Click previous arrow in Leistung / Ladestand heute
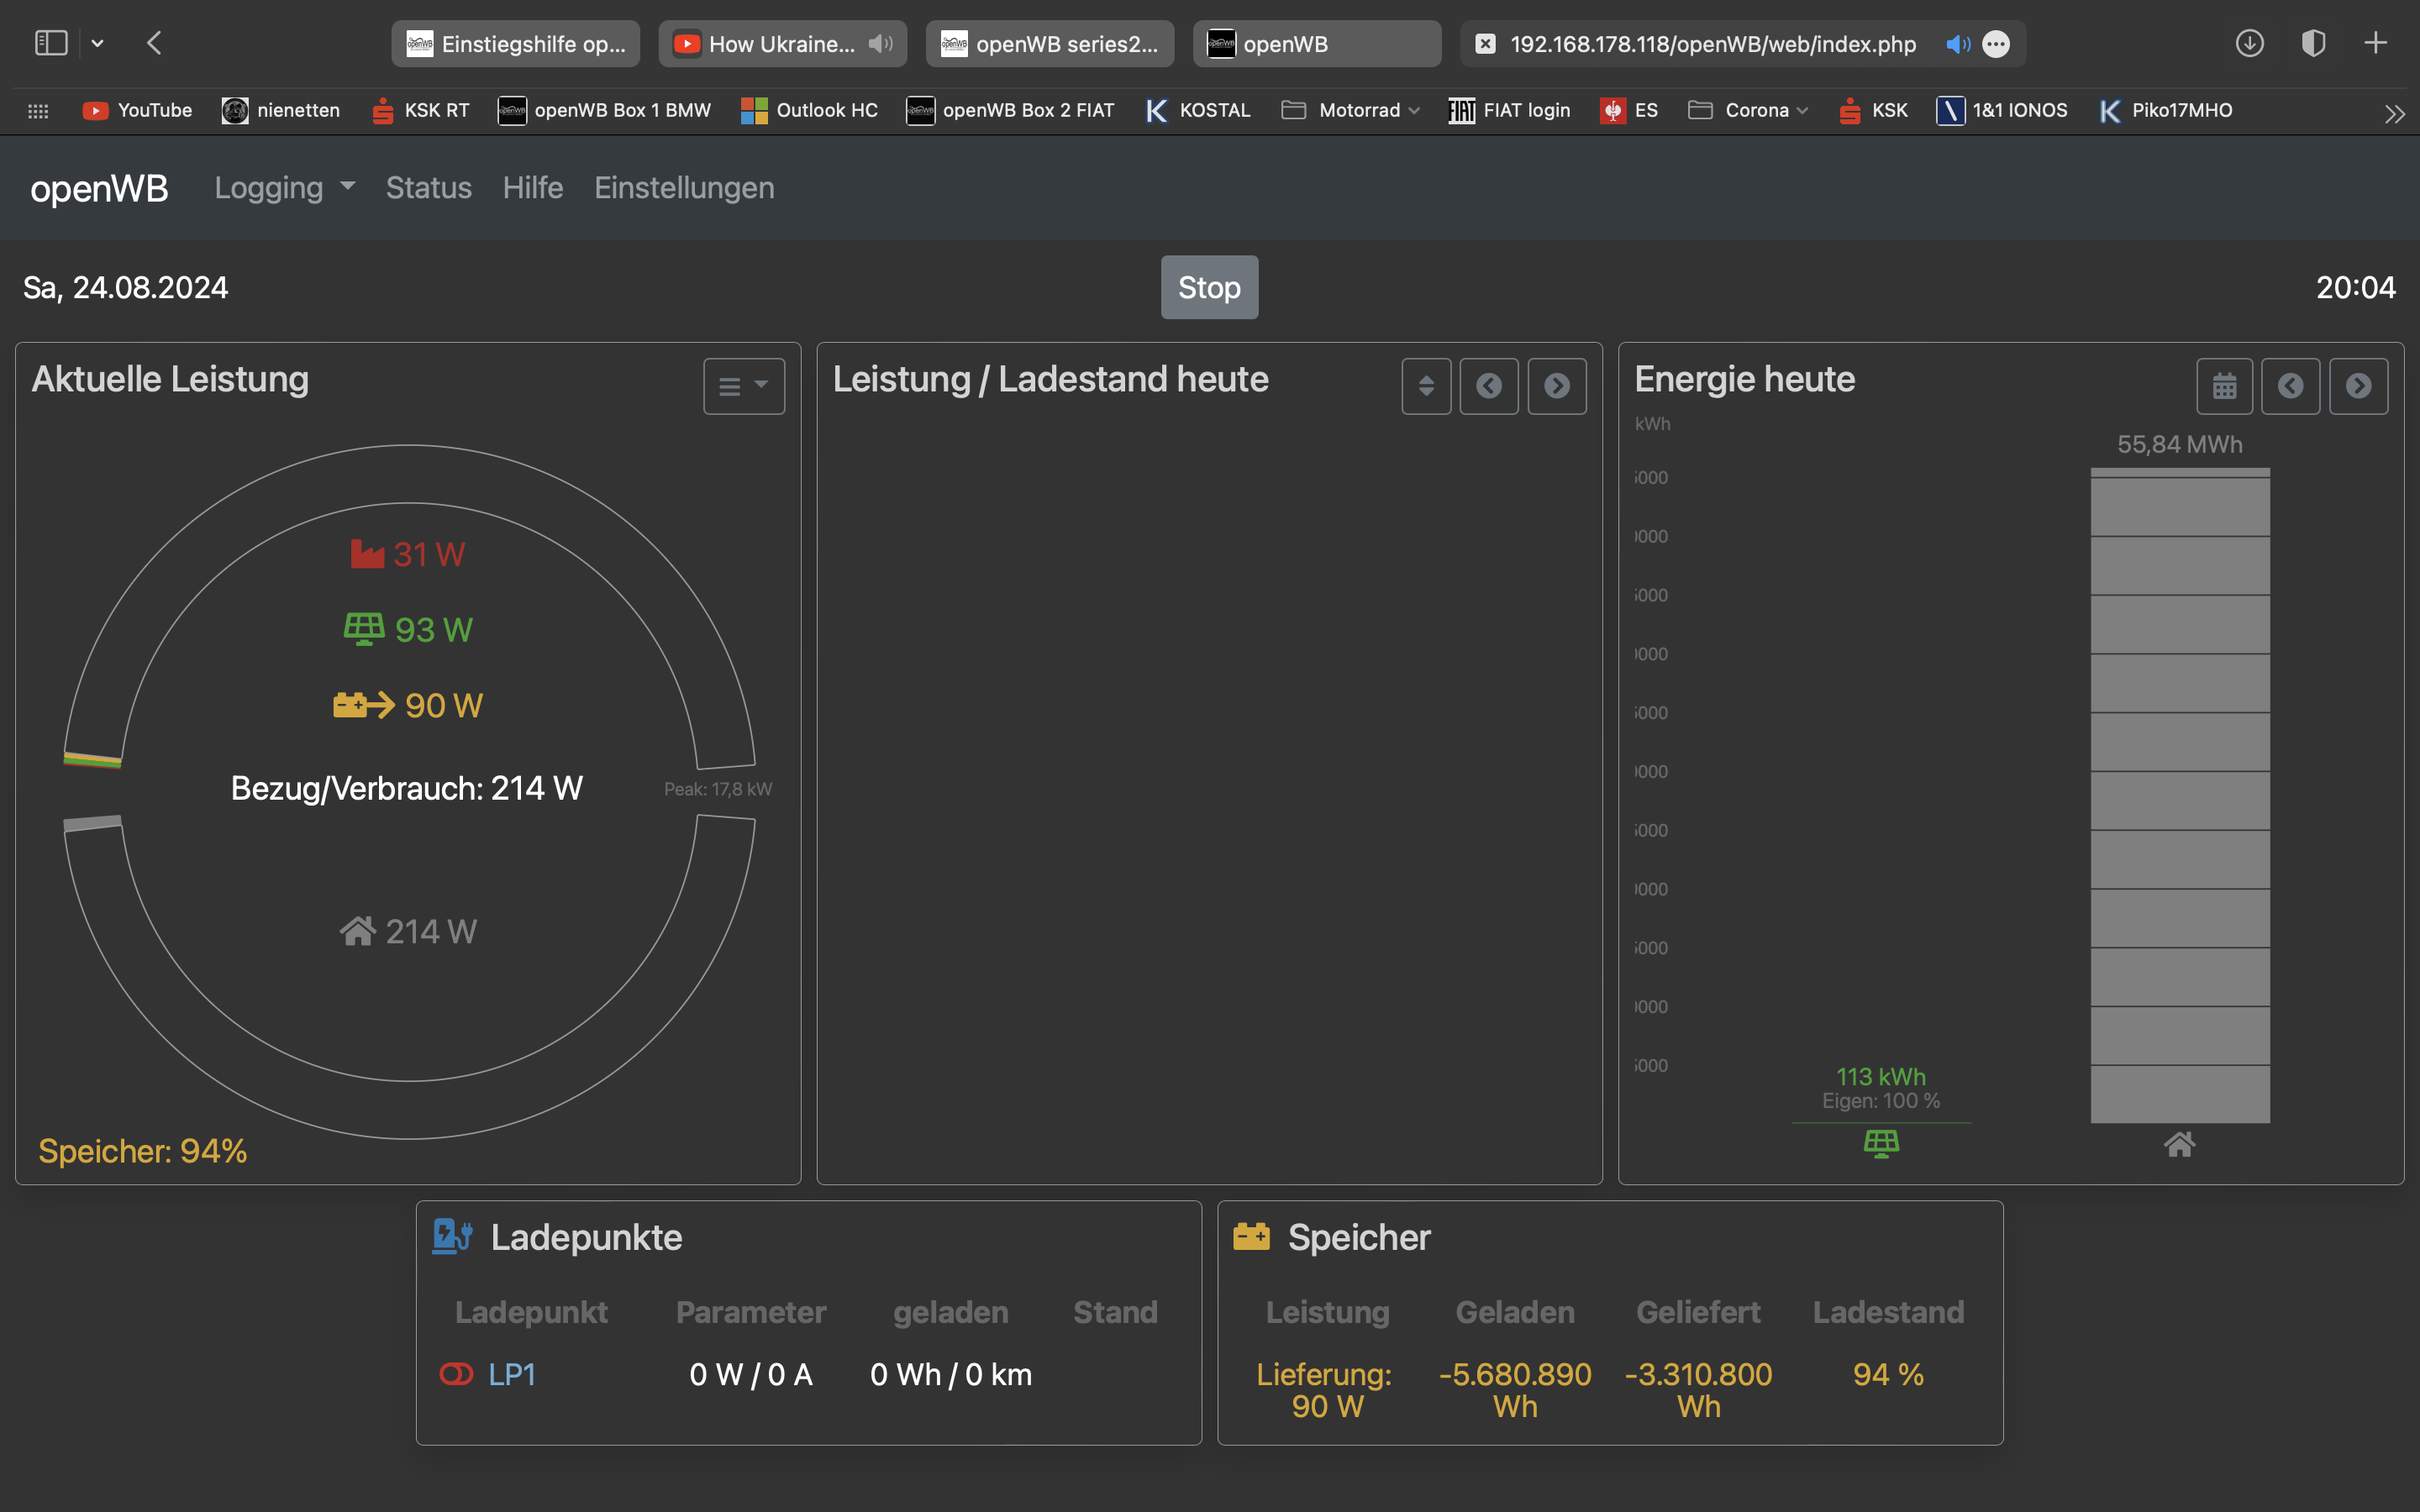Image resolution: width=2420 pixels, height=1512 pixels. (x=1489, y=386)
